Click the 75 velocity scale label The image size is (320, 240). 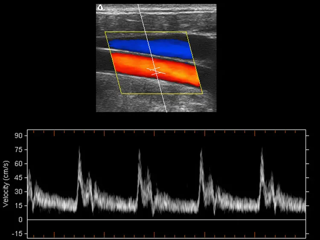tap(18, 150)
